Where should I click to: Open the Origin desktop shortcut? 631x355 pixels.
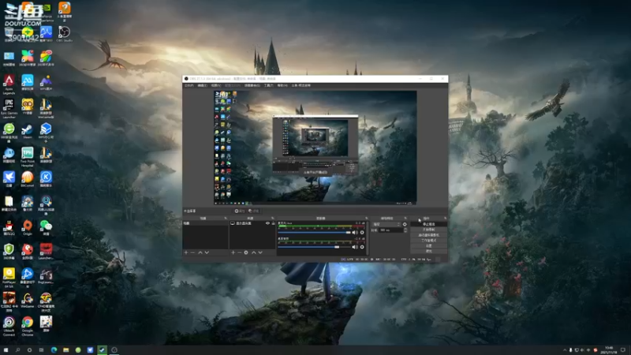28,227
